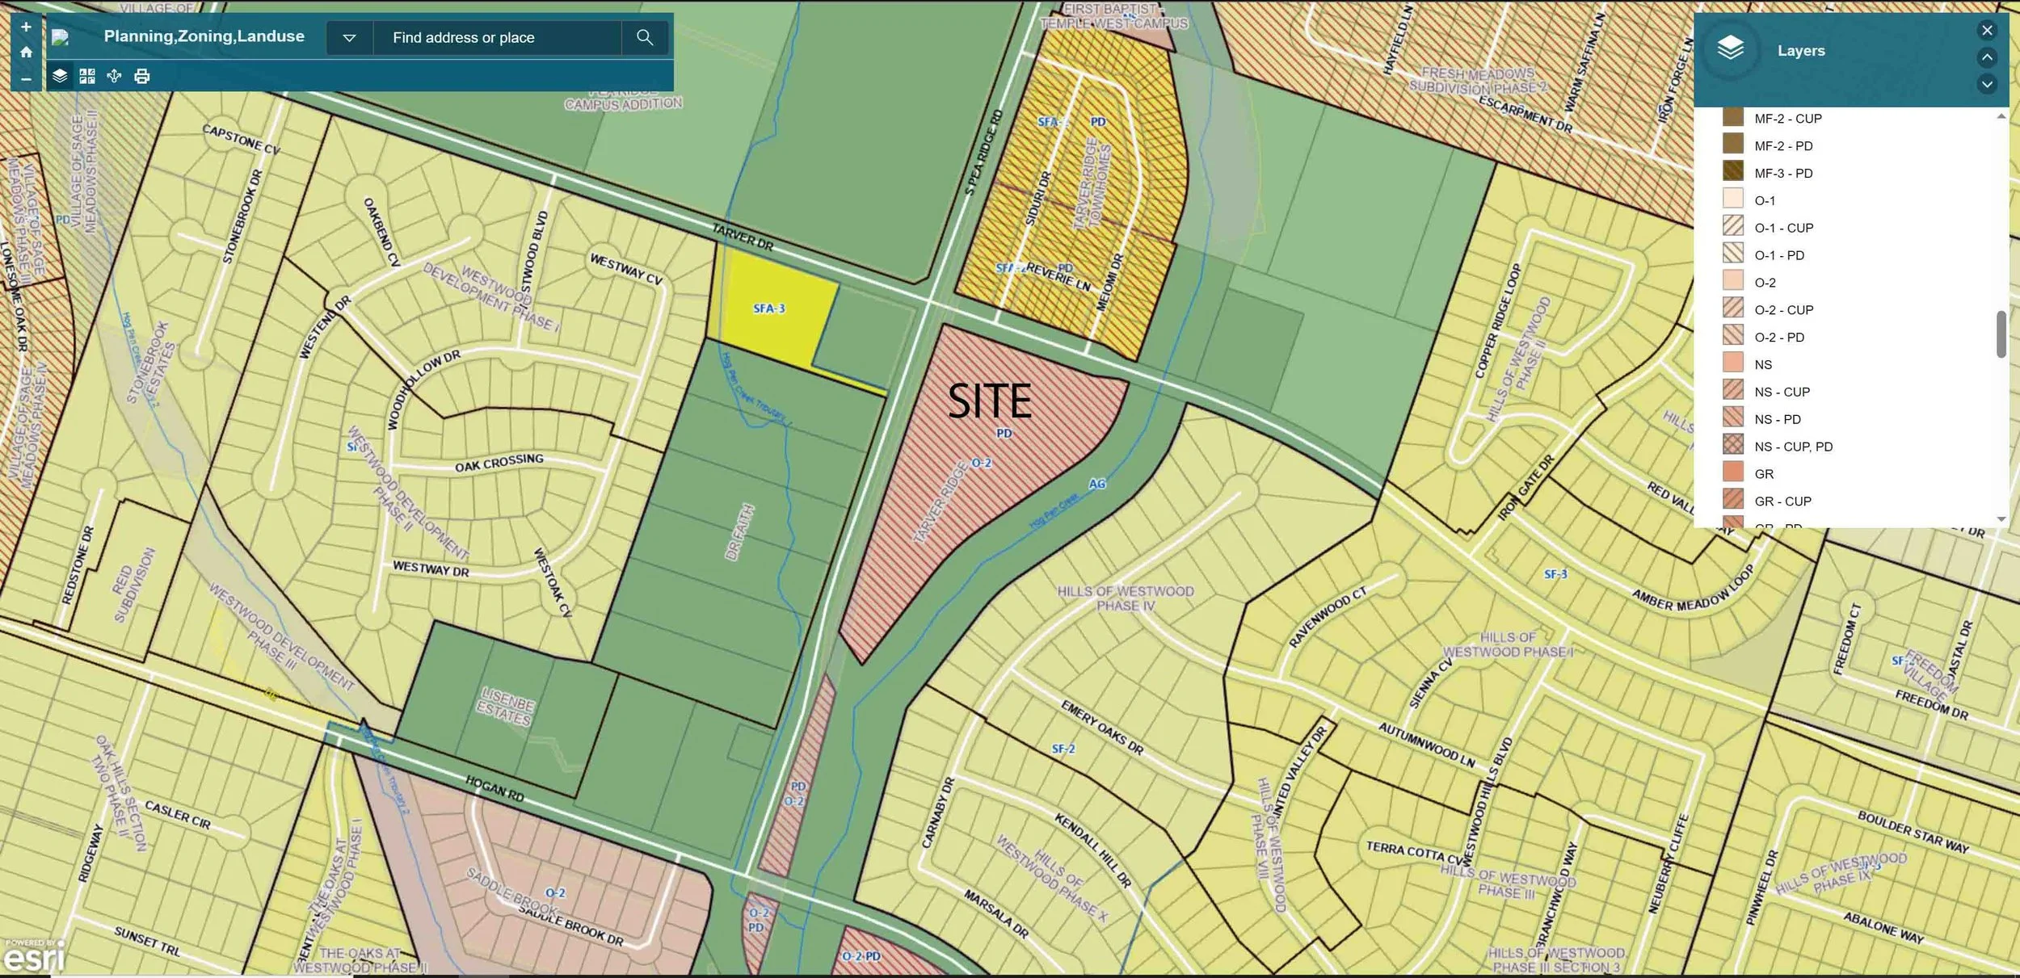Click the O-1 legend swatch
The width and height of the screenshot is (2020, 978).
[x=1732, y=199]
